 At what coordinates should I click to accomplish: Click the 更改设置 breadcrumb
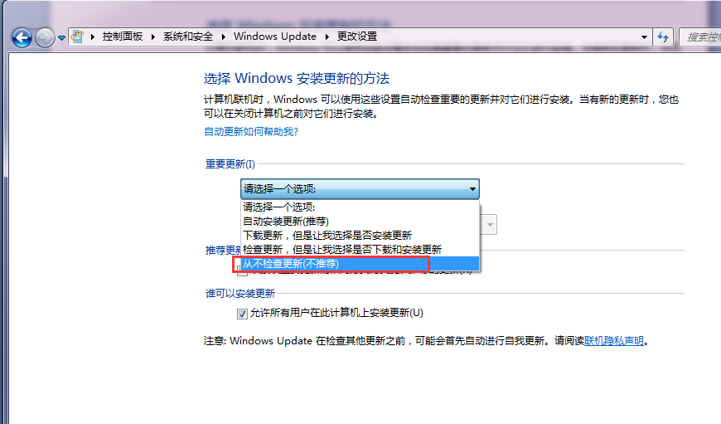pos(357,37)
